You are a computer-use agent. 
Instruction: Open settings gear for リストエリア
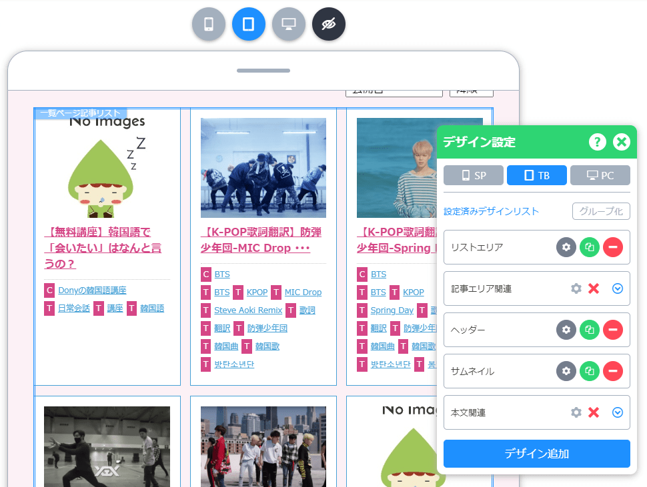tap(566, 247)
